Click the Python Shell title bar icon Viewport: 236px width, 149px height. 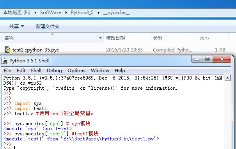point(4,61)
